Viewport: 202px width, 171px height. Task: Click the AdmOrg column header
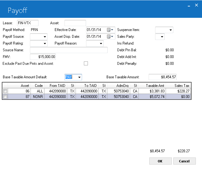119,86
